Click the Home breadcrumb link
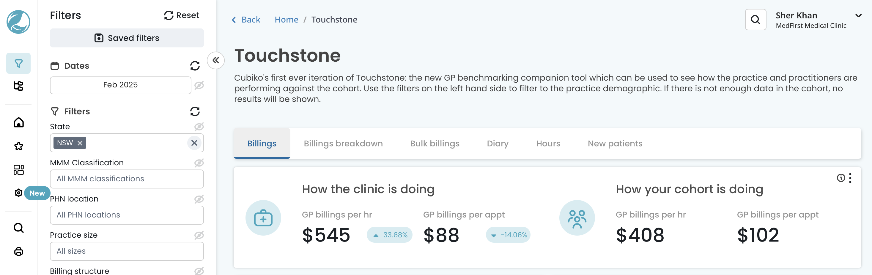 click(x=286, y=20)
